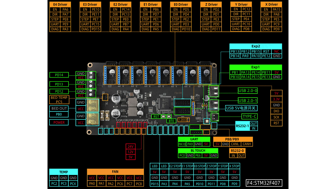Viewport: 336px width, 189px height.
Task: Click the Exp2 header box
Action: click(x=256, y=46)
